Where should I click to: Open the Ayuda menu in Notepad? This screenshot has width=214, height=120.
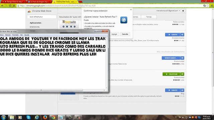tap(27, 35)
